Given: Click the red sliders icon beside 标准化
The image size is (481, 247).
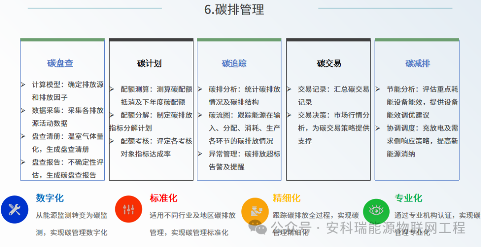Looking at the screenshot, I should click(x=129, y=210).
